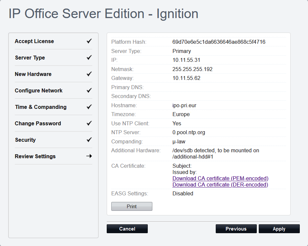Cancel the ignition wizard
308x246 pixels.
click(x=127, y=229)
